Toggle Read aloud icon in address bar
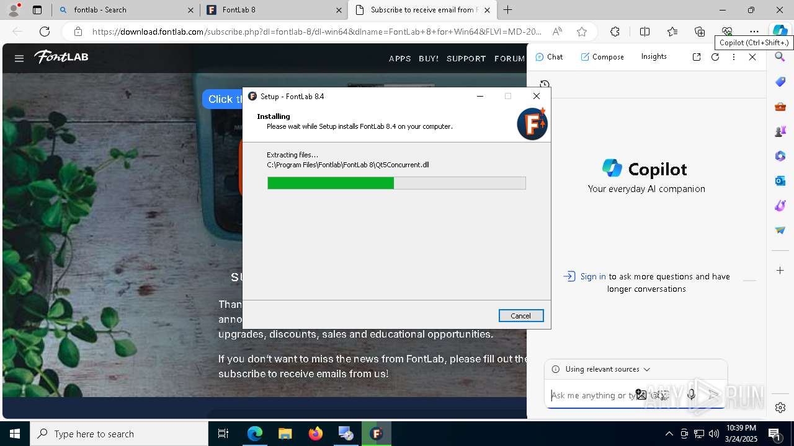 pos(558,32)
